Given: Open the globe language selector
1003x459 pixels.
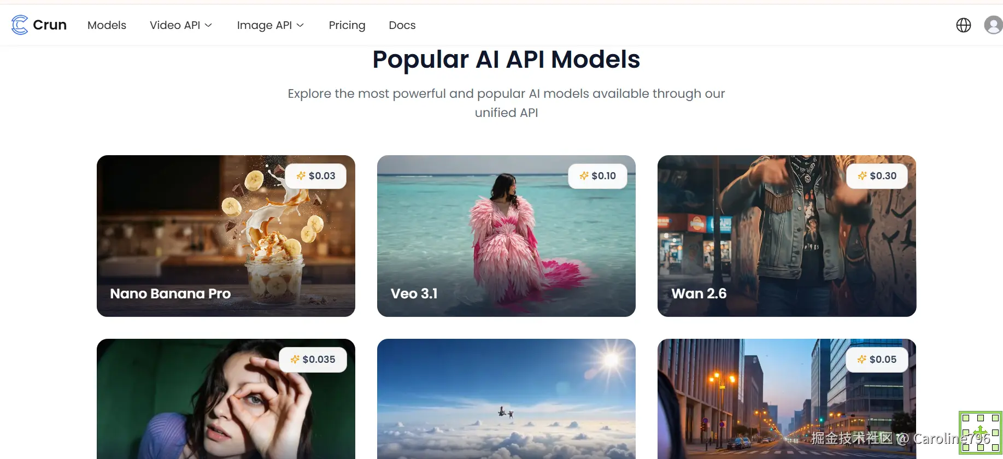Looking at the screenshot, I should tap(964, 25).
